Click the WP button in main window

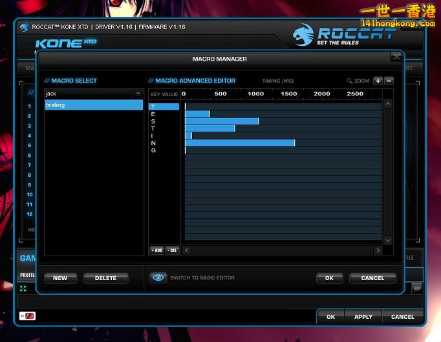point(417,288)
